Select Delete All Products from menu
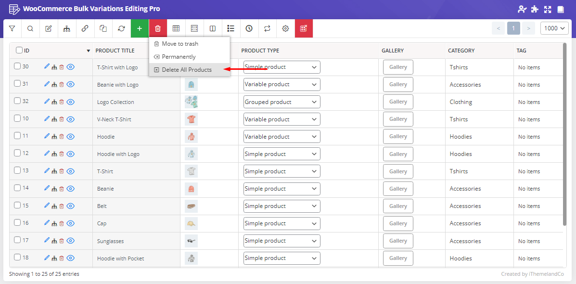The image size is (576, 284). pos(186,70)
